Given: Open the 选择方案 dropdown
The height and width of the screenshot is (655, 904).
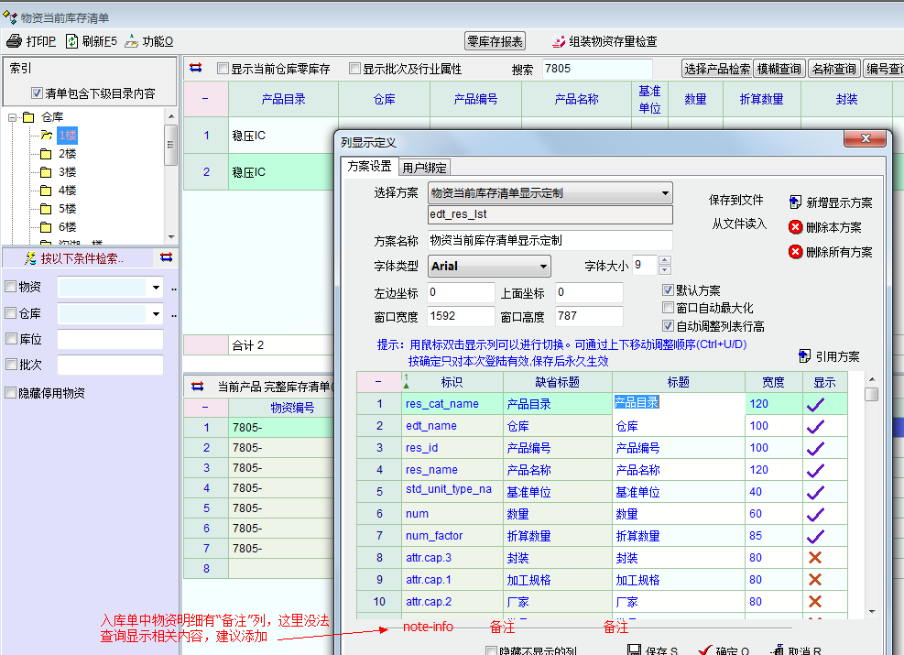Looking at the screenshot, I should pos(664,193).
